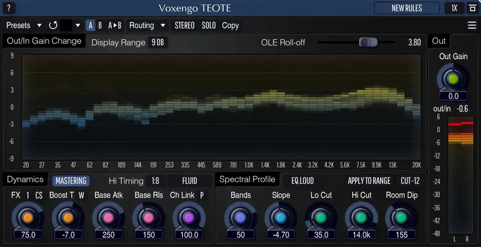
Task: Click the Slope value field -4.70
Action: point(281,235)
